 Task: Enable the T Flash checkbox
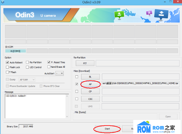pyautogui.click(x=7, y=72)
